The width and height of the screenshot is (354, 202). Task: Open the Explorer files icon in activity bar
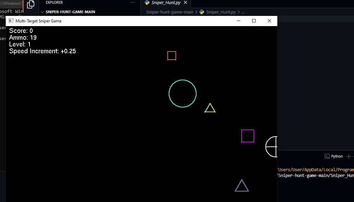31,4
